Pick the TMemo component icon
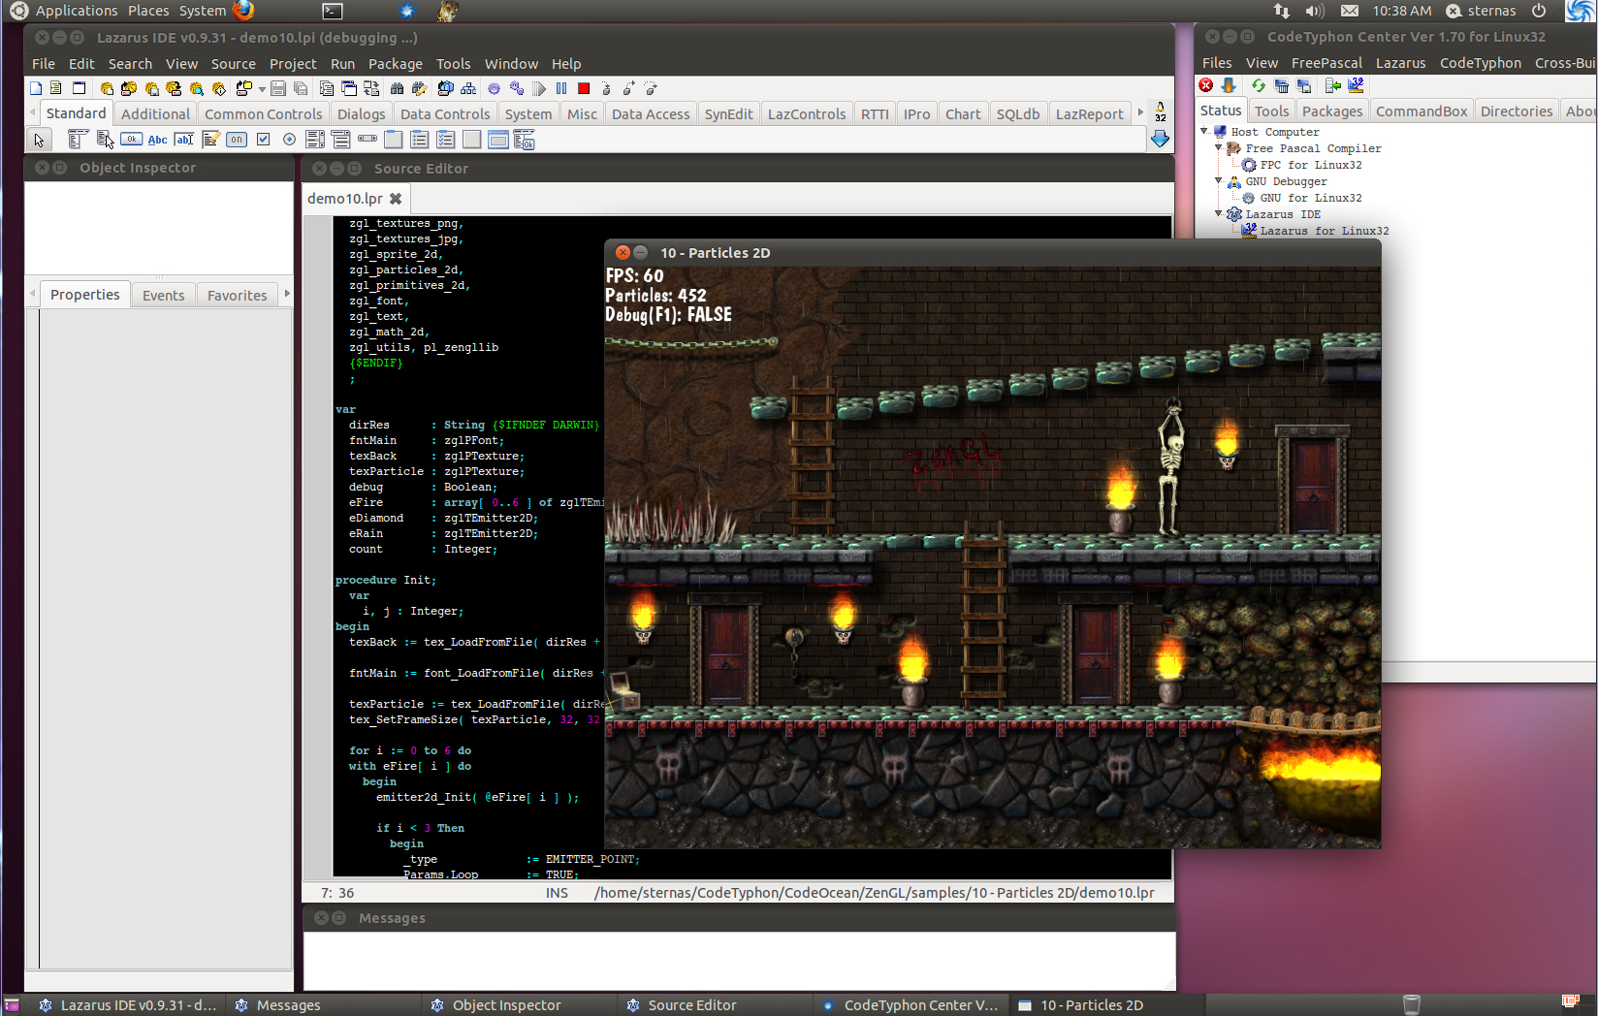This screenshot has width=1598, height=1016. point(210,140)
